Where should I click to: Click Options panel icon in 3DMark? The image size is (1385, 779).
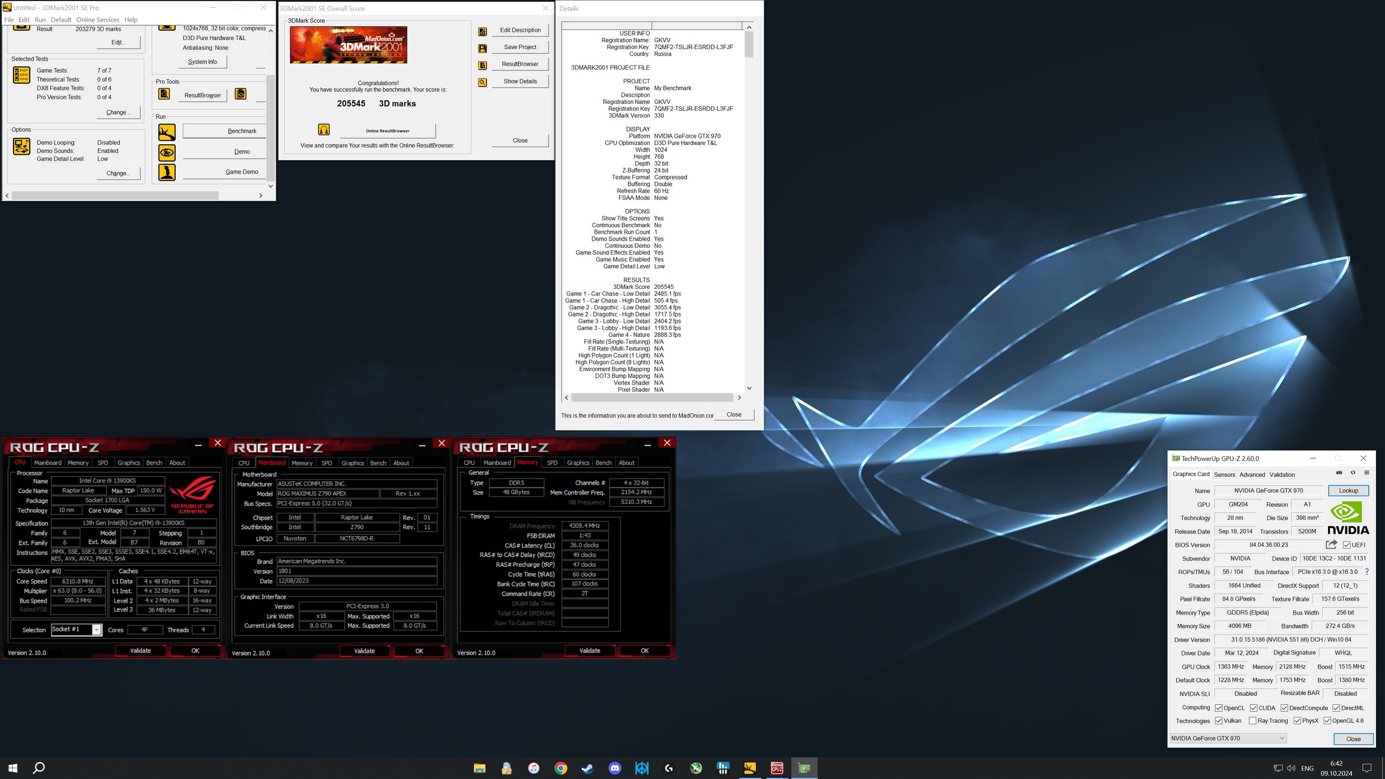tap(22, 147)
